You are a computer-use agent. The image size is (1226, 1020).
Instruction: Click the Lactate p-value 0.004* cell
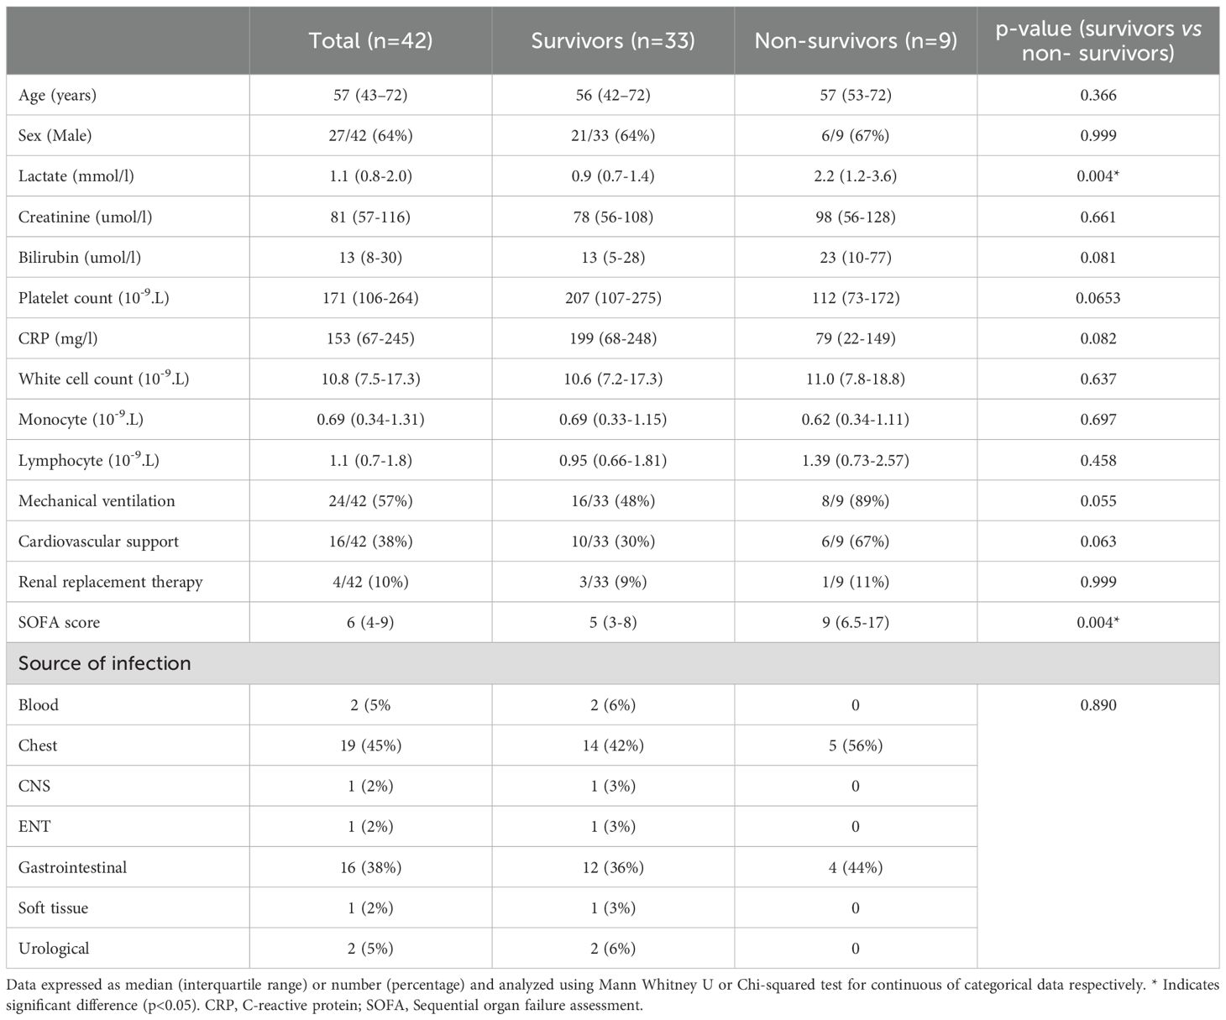1098,176
